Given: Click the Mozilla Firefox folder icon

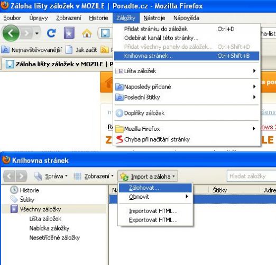Looking at the screenshot, I should [x=119, y=129].
